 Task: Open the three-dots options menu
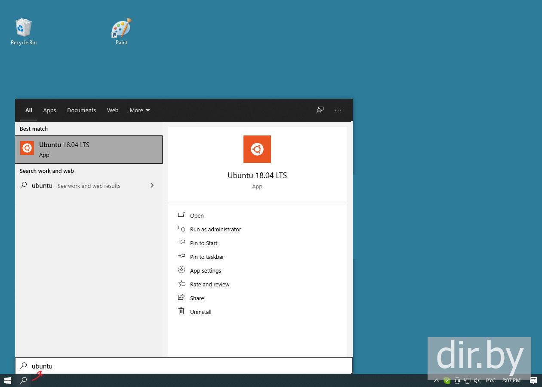click(x=338, y=110)
